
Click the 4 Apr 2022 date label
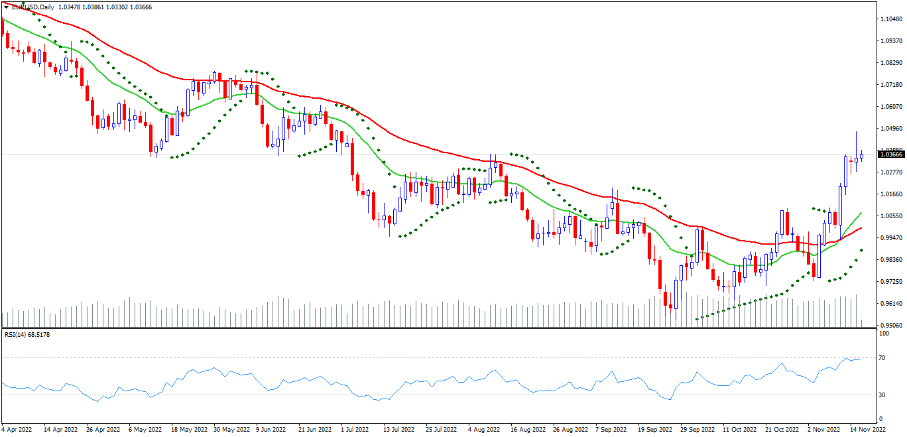(x=17, y=430)
